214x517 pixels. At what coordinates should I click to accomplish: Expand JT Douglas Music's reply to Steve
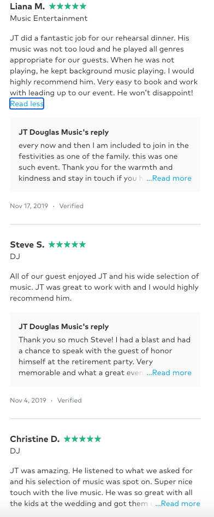(169, 373)
